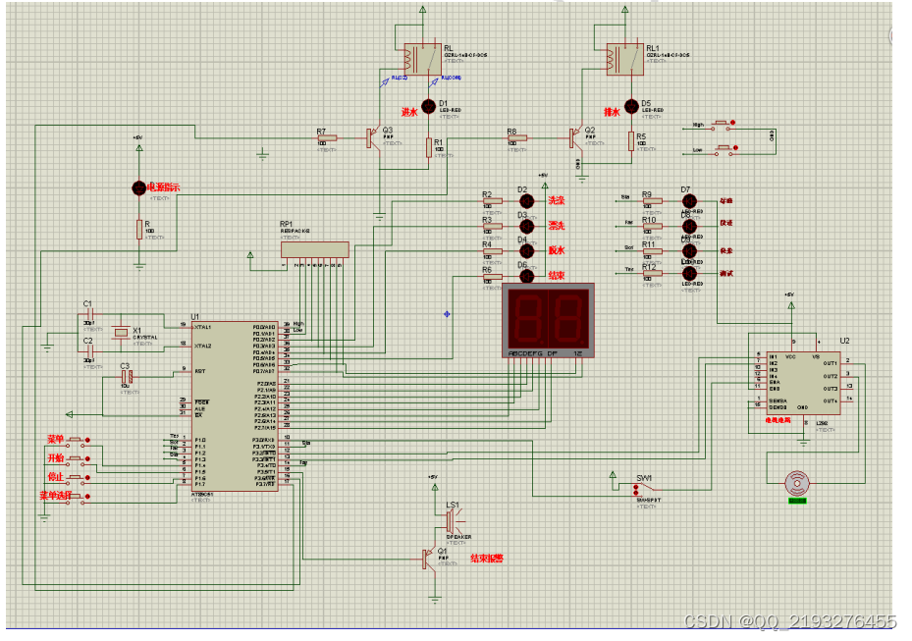Viewport: 912px width, 641px height.
Task: Click the 结束报警 label
Action: coord(487,559)
